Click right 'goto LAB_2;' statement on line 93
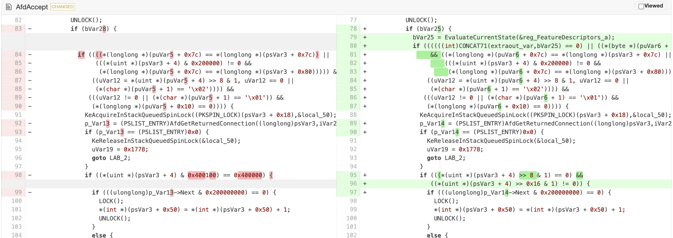 pyautogui.click(x=446, y=158)
